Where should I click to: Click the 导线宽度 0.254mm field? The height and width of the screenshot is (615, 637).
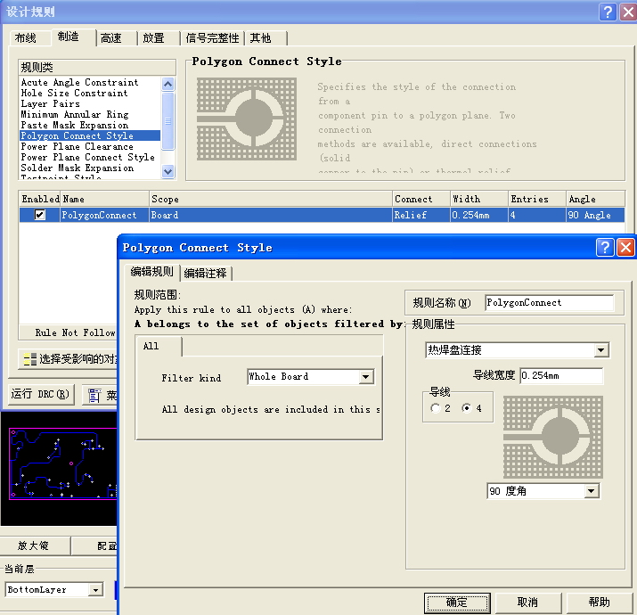click(x=561, y=375)
